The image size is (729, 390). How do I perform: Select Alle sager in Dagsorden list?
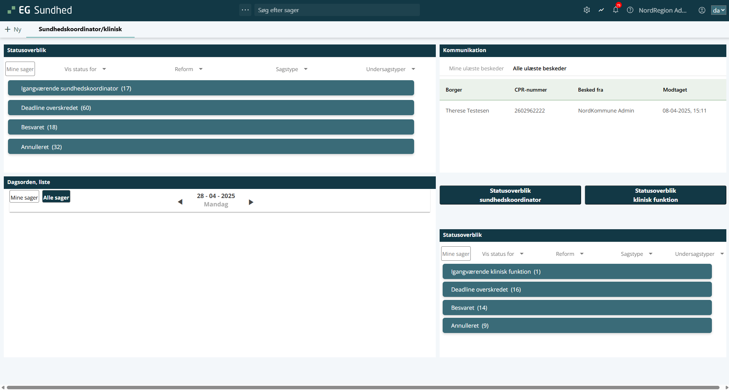point(56,197)
